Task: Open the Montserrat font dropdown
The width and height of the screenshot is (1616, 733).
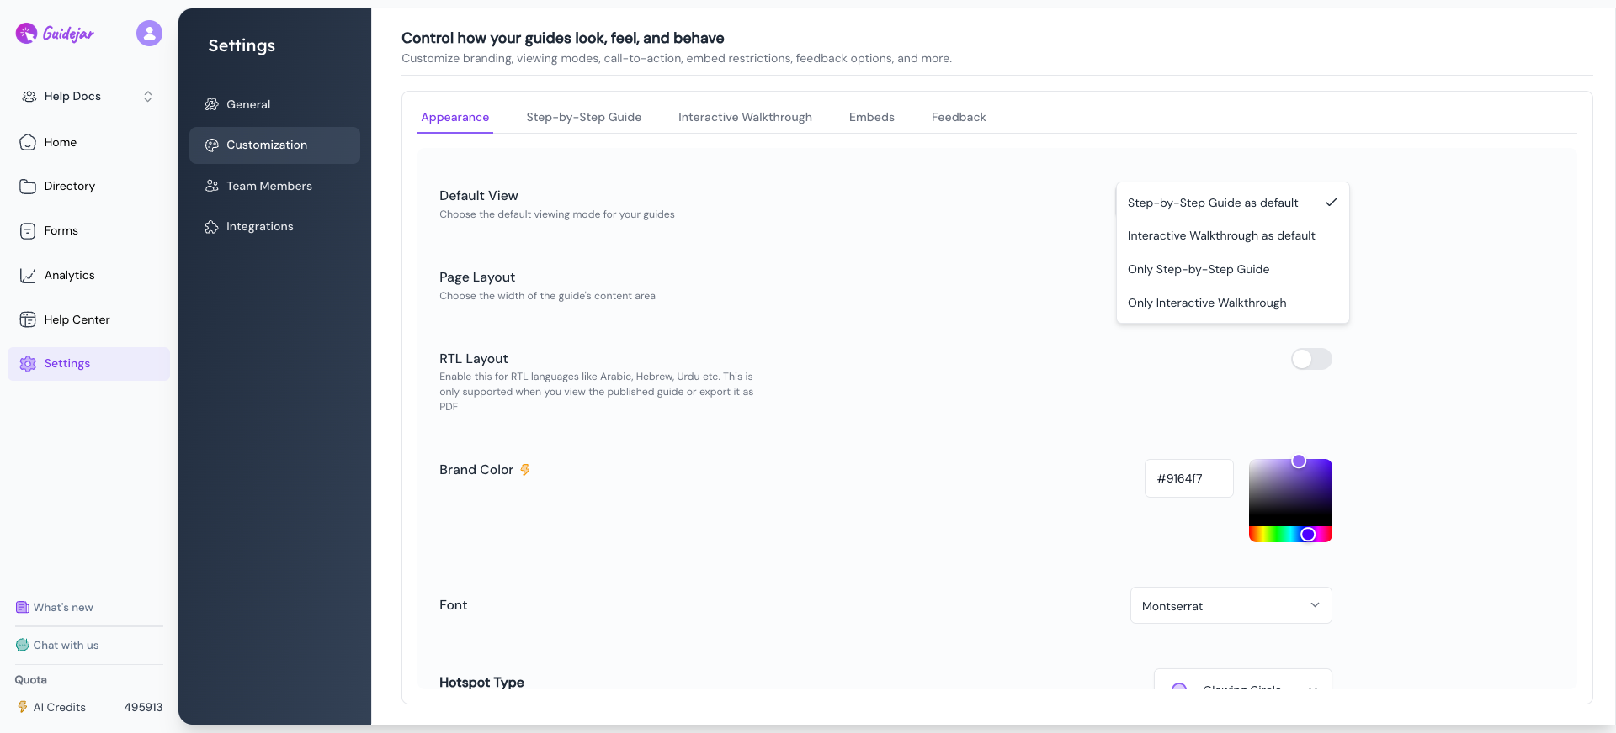Action: tap(1231, 606)
